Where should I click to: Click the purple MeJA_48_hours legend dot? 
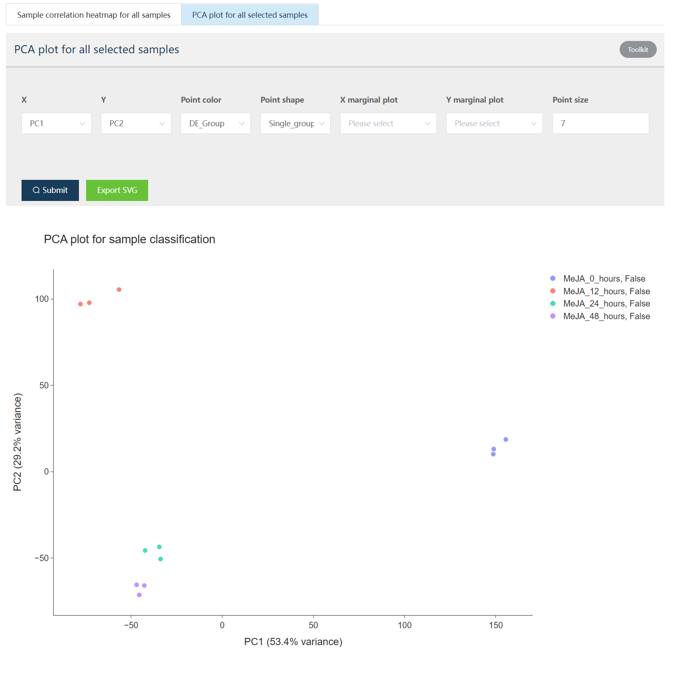[553, 316]
